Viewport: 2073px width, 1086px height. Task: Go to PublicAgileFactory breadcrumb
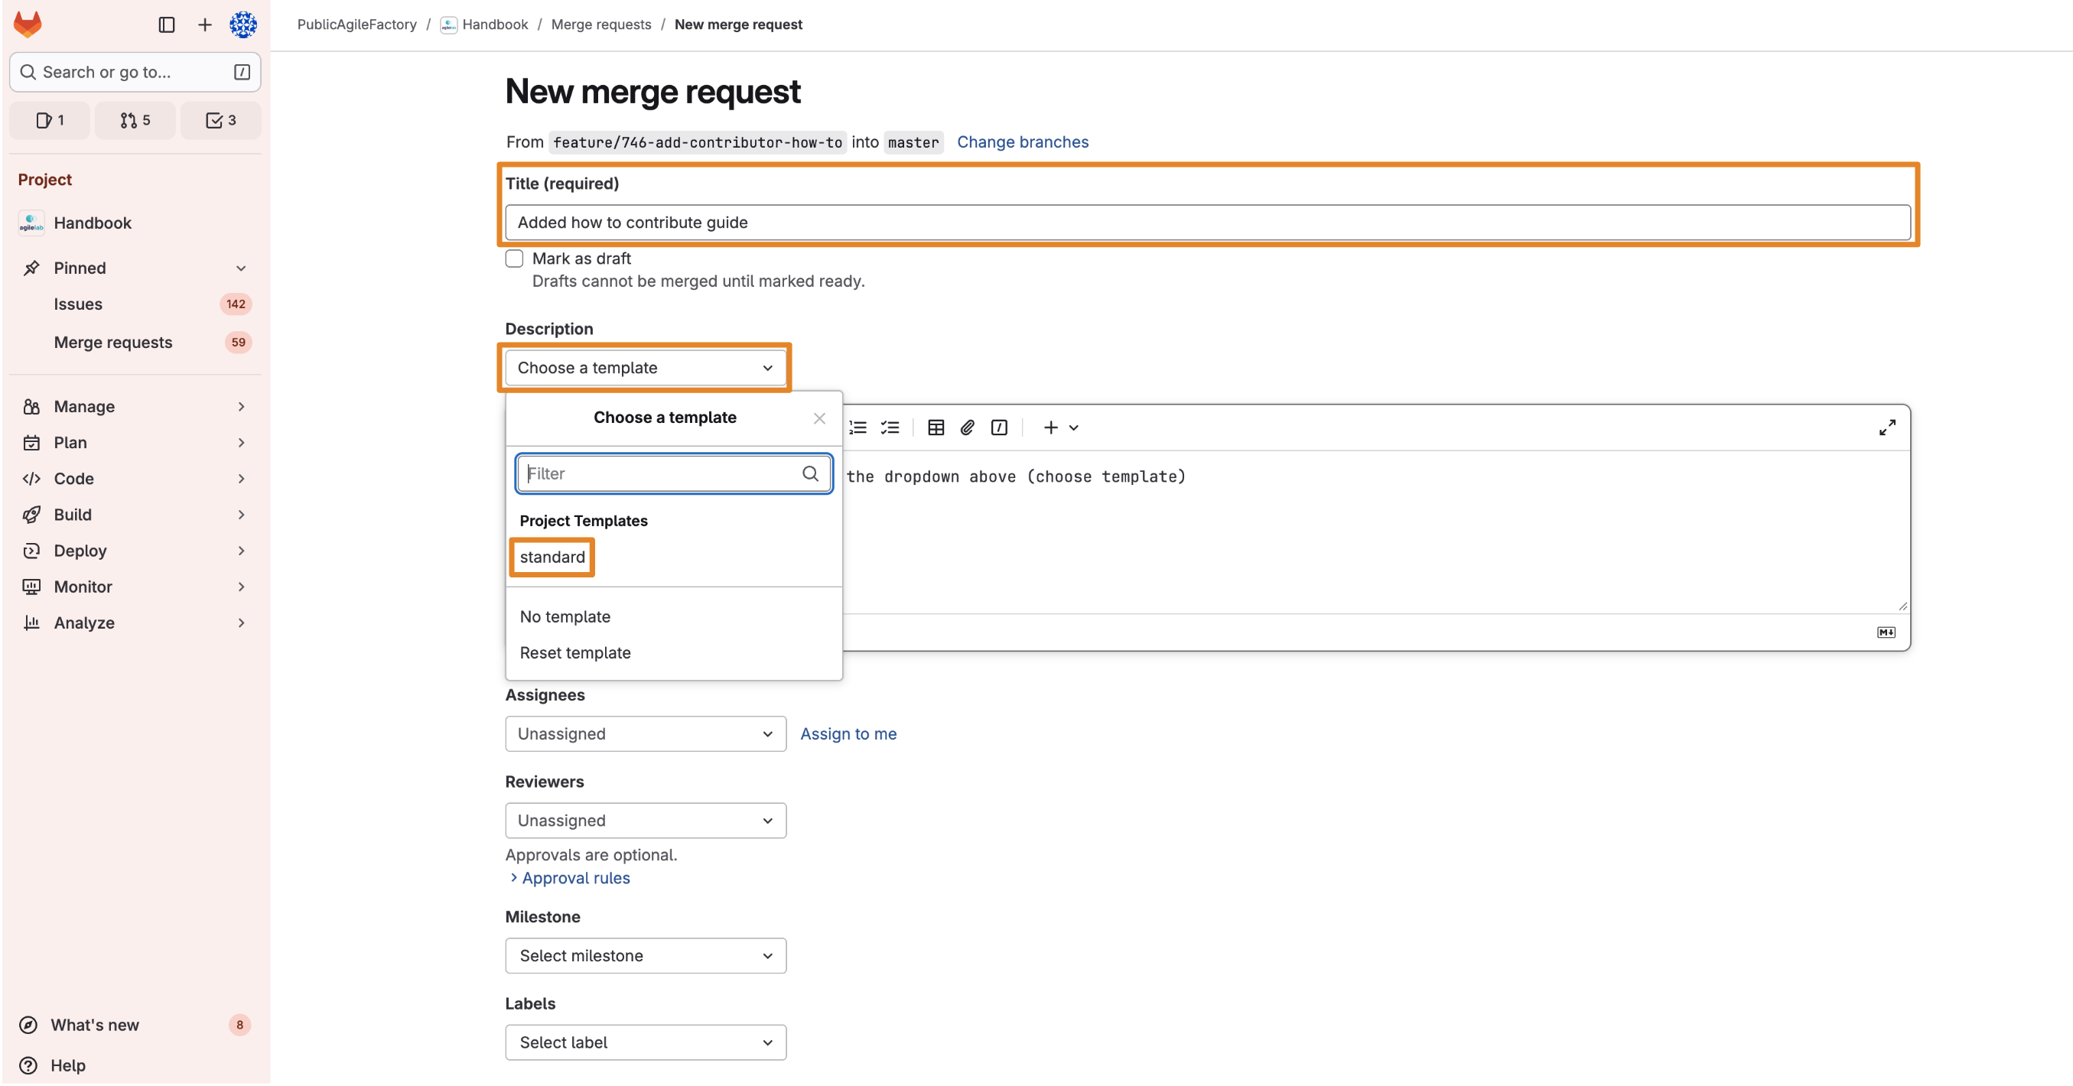click(356, 24)
